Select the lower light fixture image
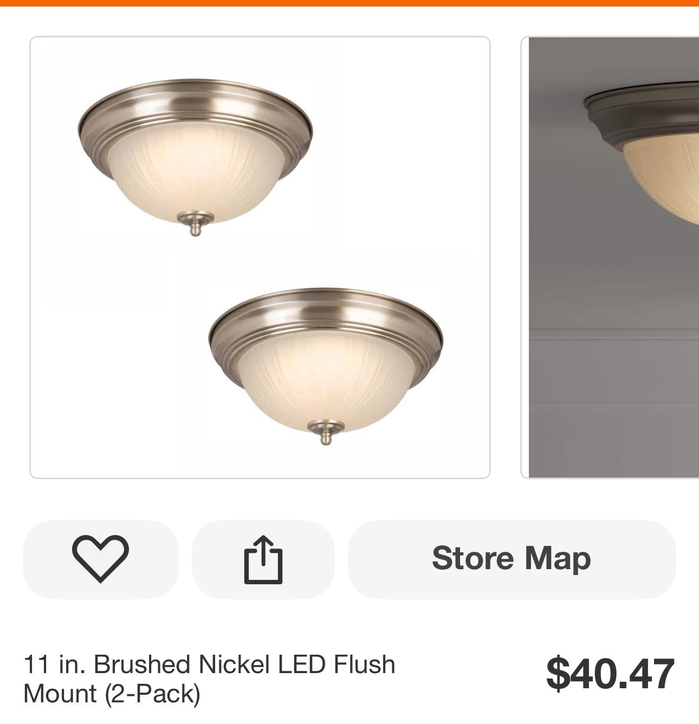Viewport: 699px width, 724px height. click(326, 366)
